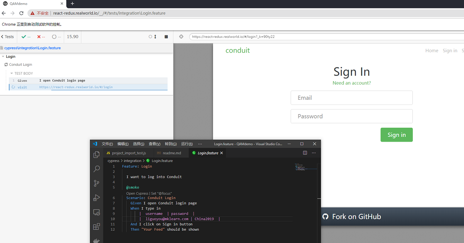Open Cypress selector playground crosshair
Viewport: 464px width, 243px height.
pyautogui.click(x=181, y=37)
